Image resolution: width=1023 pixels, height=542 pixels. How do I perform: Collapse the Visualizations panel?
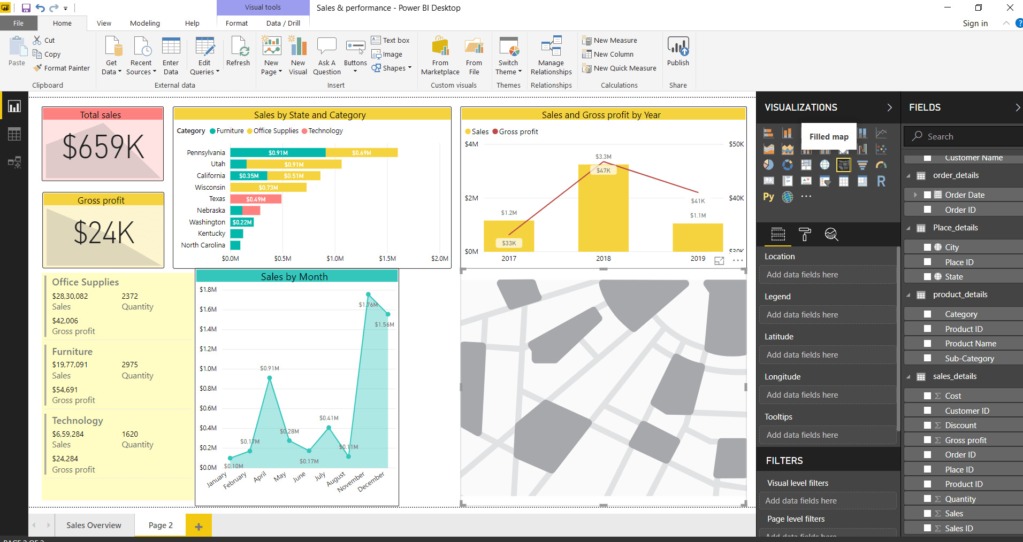click(x=890, y=107)
